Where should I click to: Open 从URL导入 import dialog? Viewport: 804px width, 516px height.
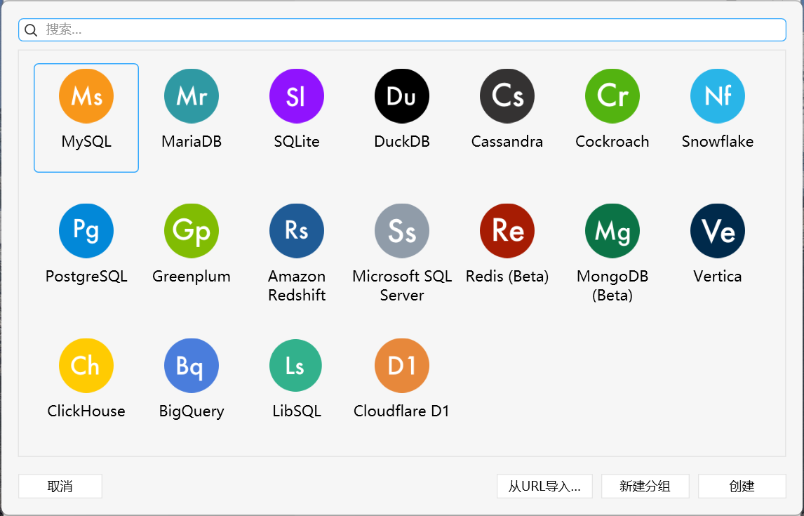pyautogui.click(x=544, y=487)
